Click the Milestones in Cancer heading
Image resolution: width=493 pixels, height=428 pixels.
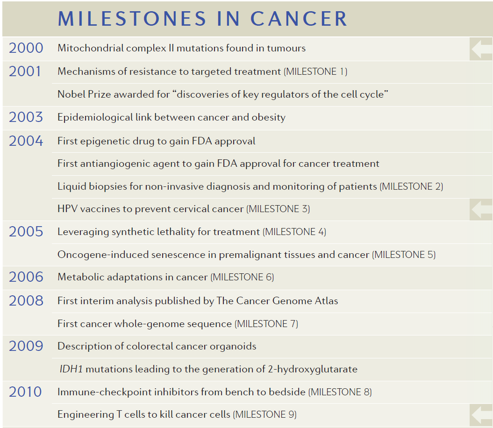(x=202, y=19)
